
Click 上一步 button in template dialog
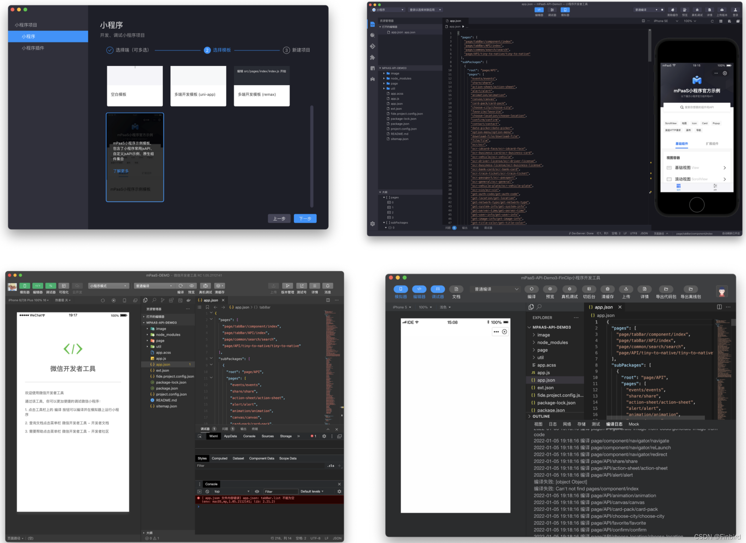click(279, 219)
